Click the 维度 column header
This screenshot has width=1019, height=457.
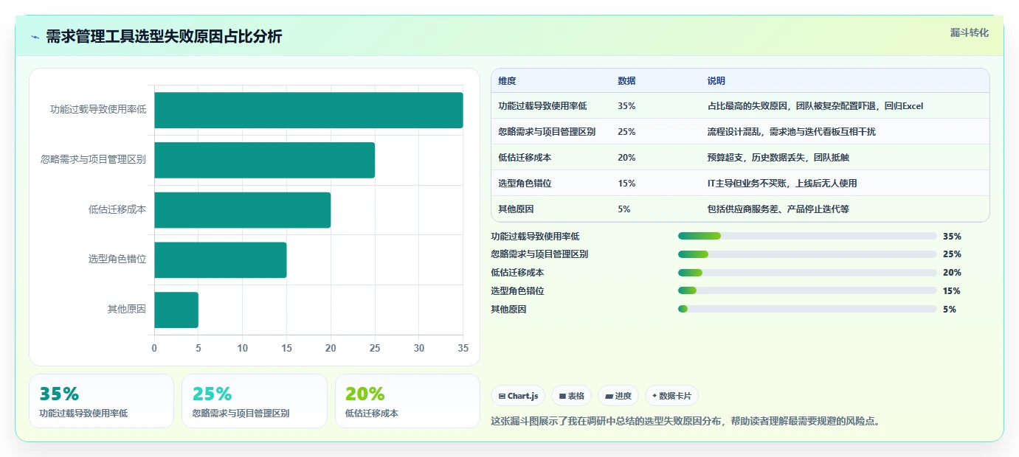tap(507, 81)
